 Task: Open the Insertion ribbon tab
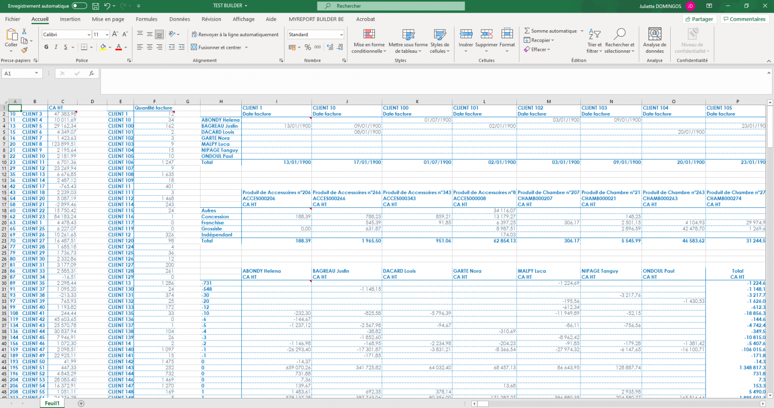click(x=70, y=19)
